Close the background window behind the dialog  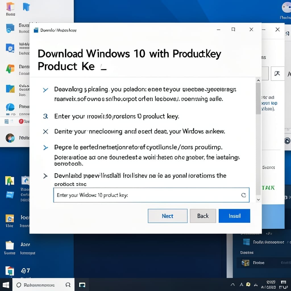point(277,30)
